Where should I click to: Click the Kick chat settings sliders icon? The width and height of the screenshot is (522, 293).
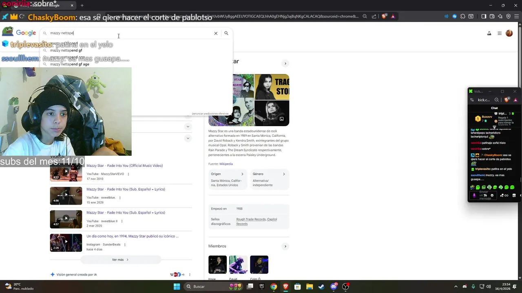point(472,100)
